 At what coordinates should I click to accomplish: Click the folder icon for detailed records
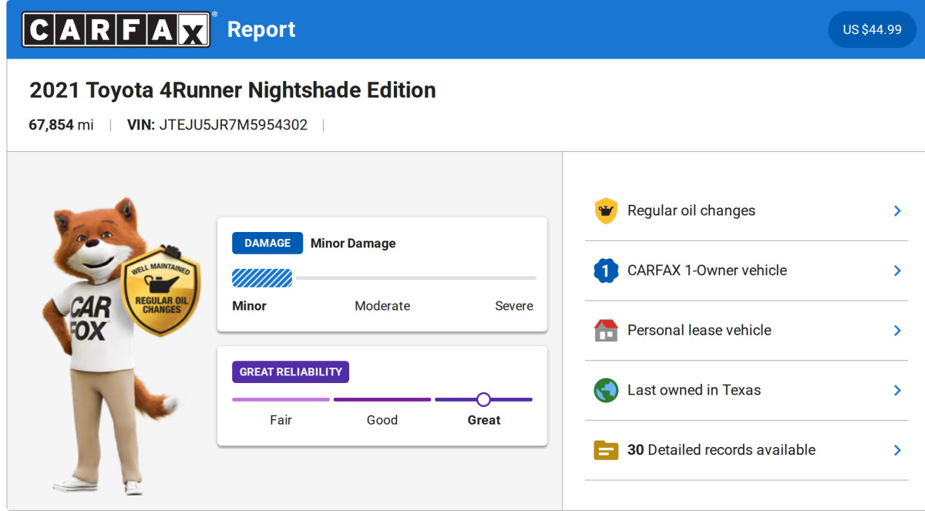(x=606, y=450)
